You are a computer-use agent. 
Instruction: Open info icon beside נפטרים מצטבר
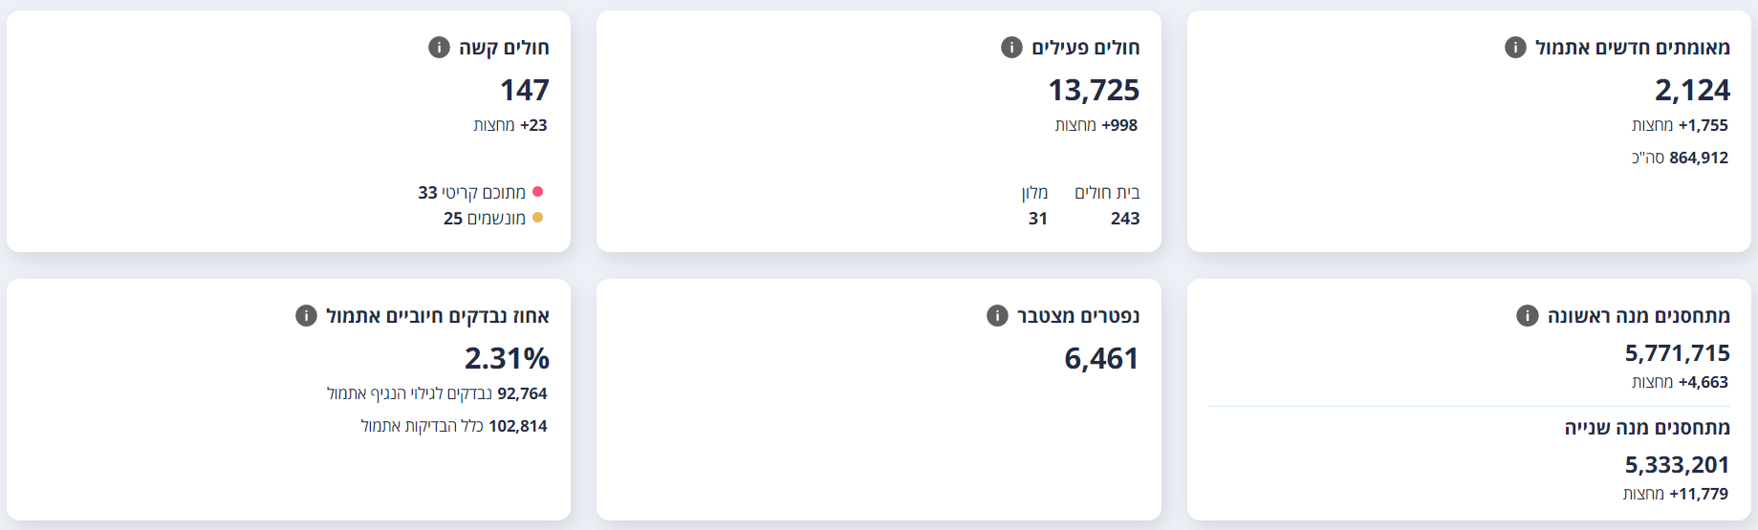997,316
